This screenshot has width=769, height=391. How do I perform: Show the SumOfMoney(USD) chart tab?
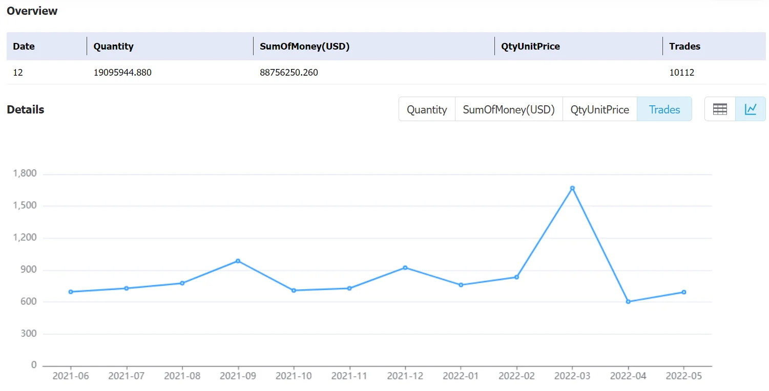coord(509,109)
